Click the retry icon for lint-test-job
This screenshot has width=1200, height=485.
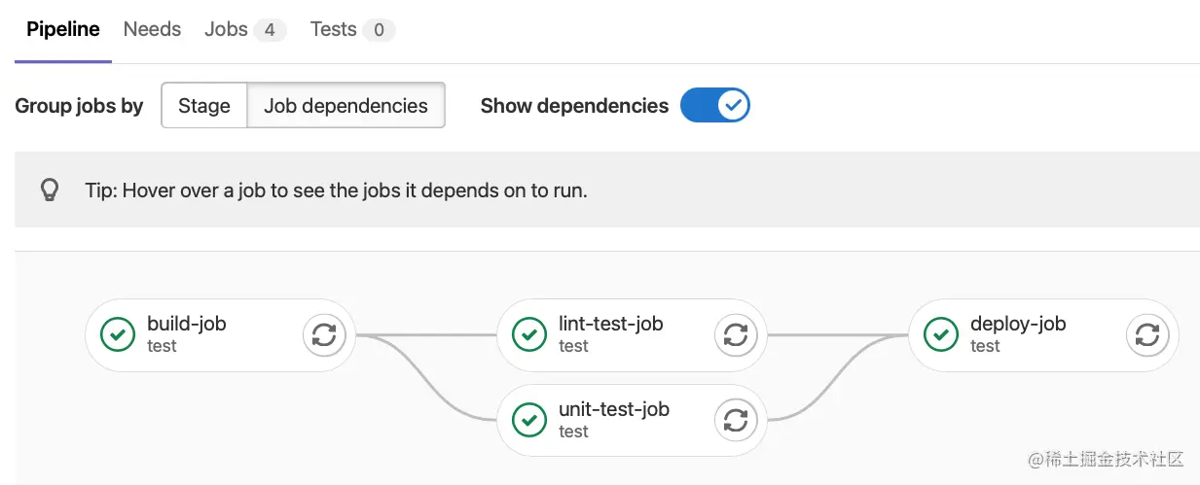[736, 335]
